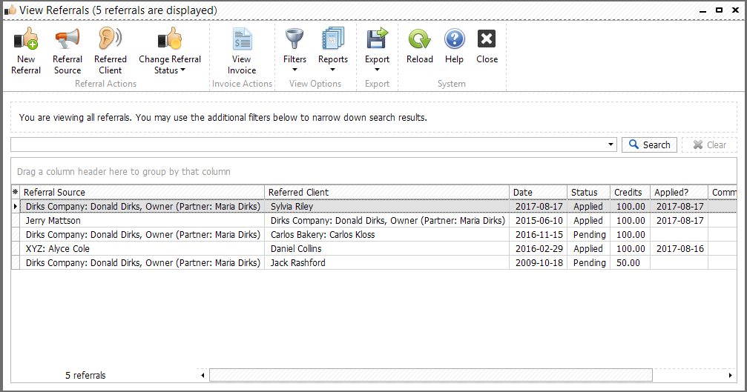The image size is (747, 392).
Task: Reload the referrals list
Action: [420, 47]
